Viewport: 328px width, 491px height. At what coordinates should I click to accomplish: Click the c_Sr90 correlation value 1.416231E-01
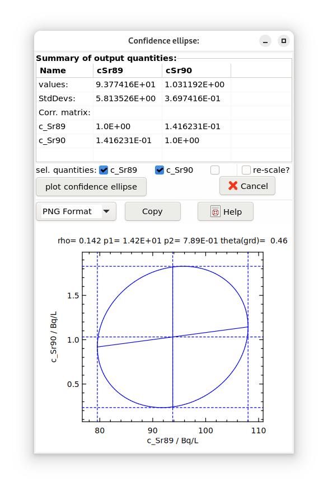(124, 140)
